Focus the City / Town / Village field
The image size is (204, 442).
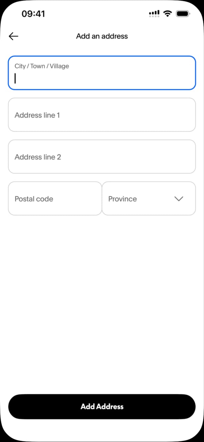click(102, 73)
